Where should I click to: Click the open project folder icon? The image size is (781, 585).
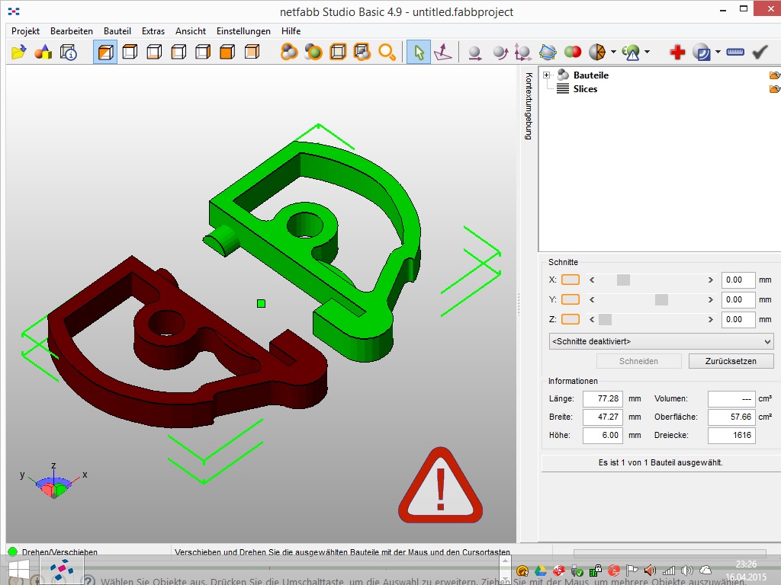point(19,52)
